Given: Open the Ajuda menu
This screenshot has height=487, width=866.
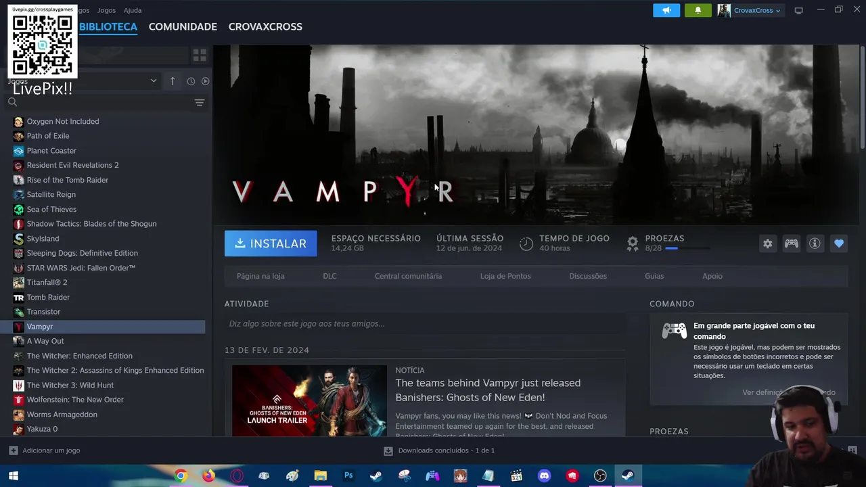Looking at the screenshot, I should pyautogui.click(x=133, y=10).
